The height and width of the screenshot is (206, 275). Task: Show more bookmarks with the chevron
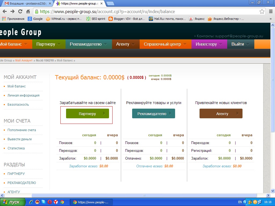point(271,19)
